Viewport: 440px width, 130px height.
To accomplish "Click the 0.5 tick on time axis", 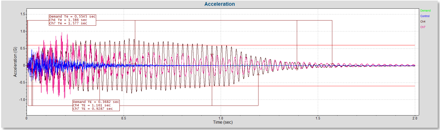I will [x=124, y=118].
